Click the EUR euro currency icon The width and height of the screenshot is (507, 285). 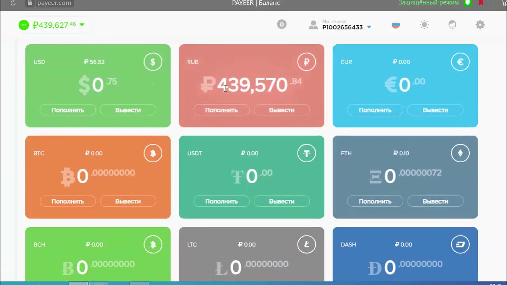[x=460, y=62]
